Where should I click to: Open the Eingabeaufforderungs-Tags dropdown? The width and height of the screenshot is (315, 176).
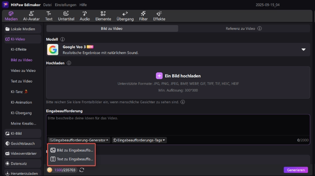click(139, 140)
